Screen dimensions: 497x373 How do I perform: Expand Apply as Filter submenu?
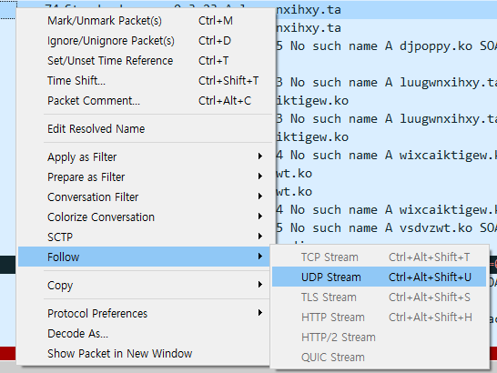click(x=144, y=157)
